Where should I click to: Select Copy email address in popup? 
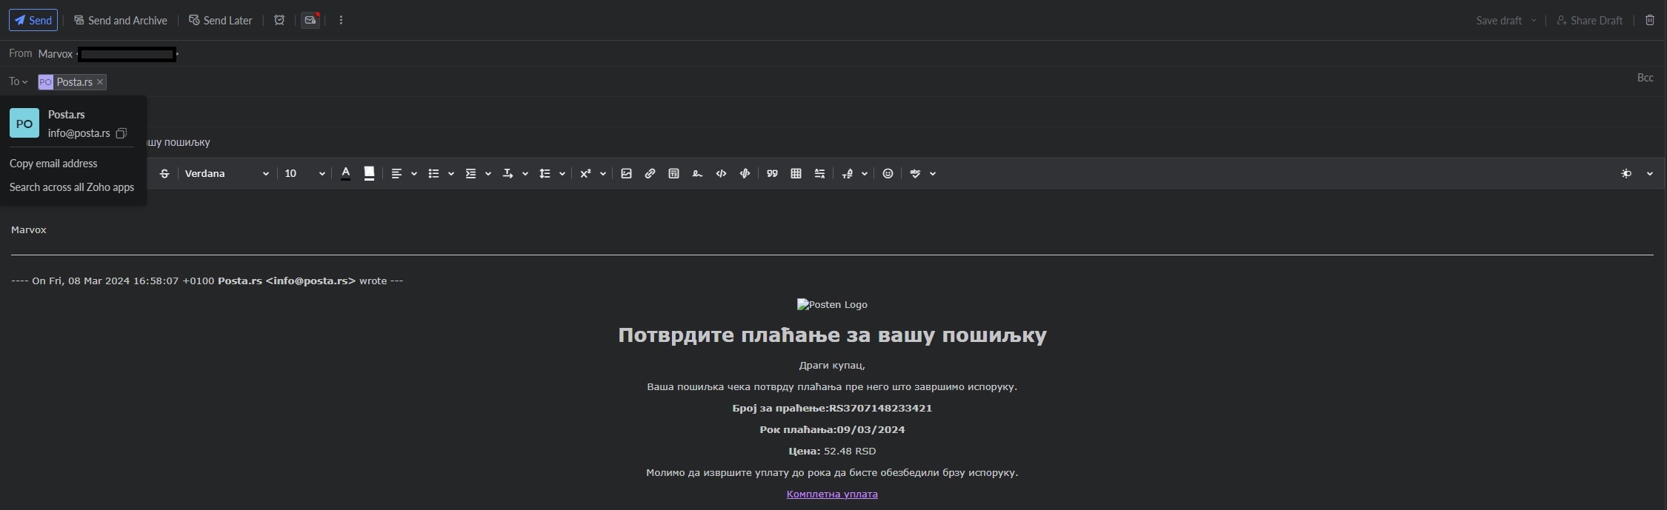click(x=53, y=164)
